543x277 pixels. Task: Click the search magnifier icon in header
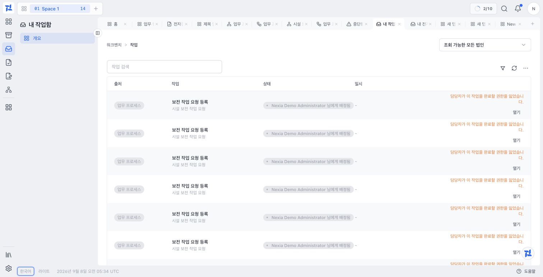click(x=504, y=9)
